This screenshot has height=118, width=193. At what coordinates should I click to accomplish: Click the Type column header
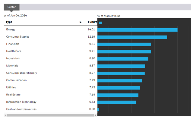tap(9, 22)
